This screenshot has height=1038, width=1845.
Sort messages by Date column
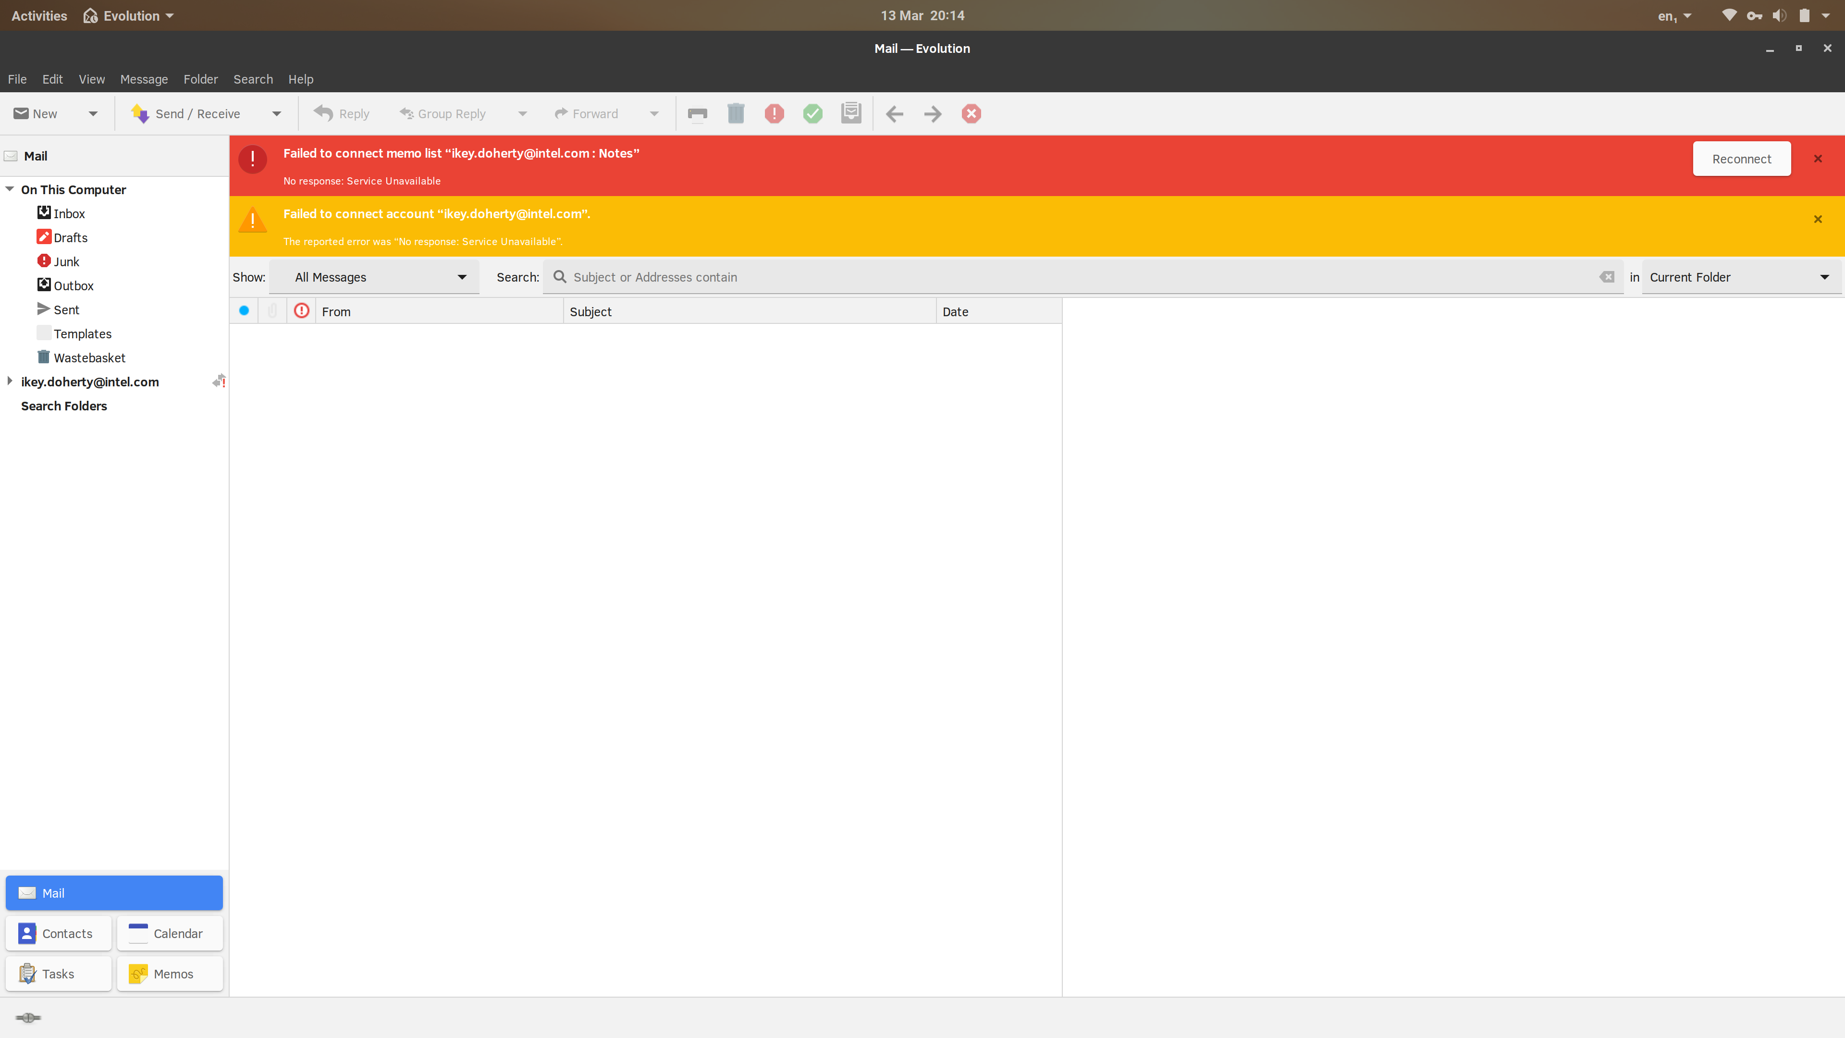998,311
